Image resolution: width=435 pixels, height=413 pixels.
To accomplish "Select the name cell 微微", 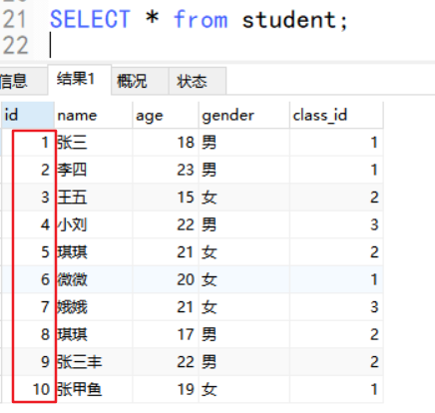I will (x=94, y=279).
